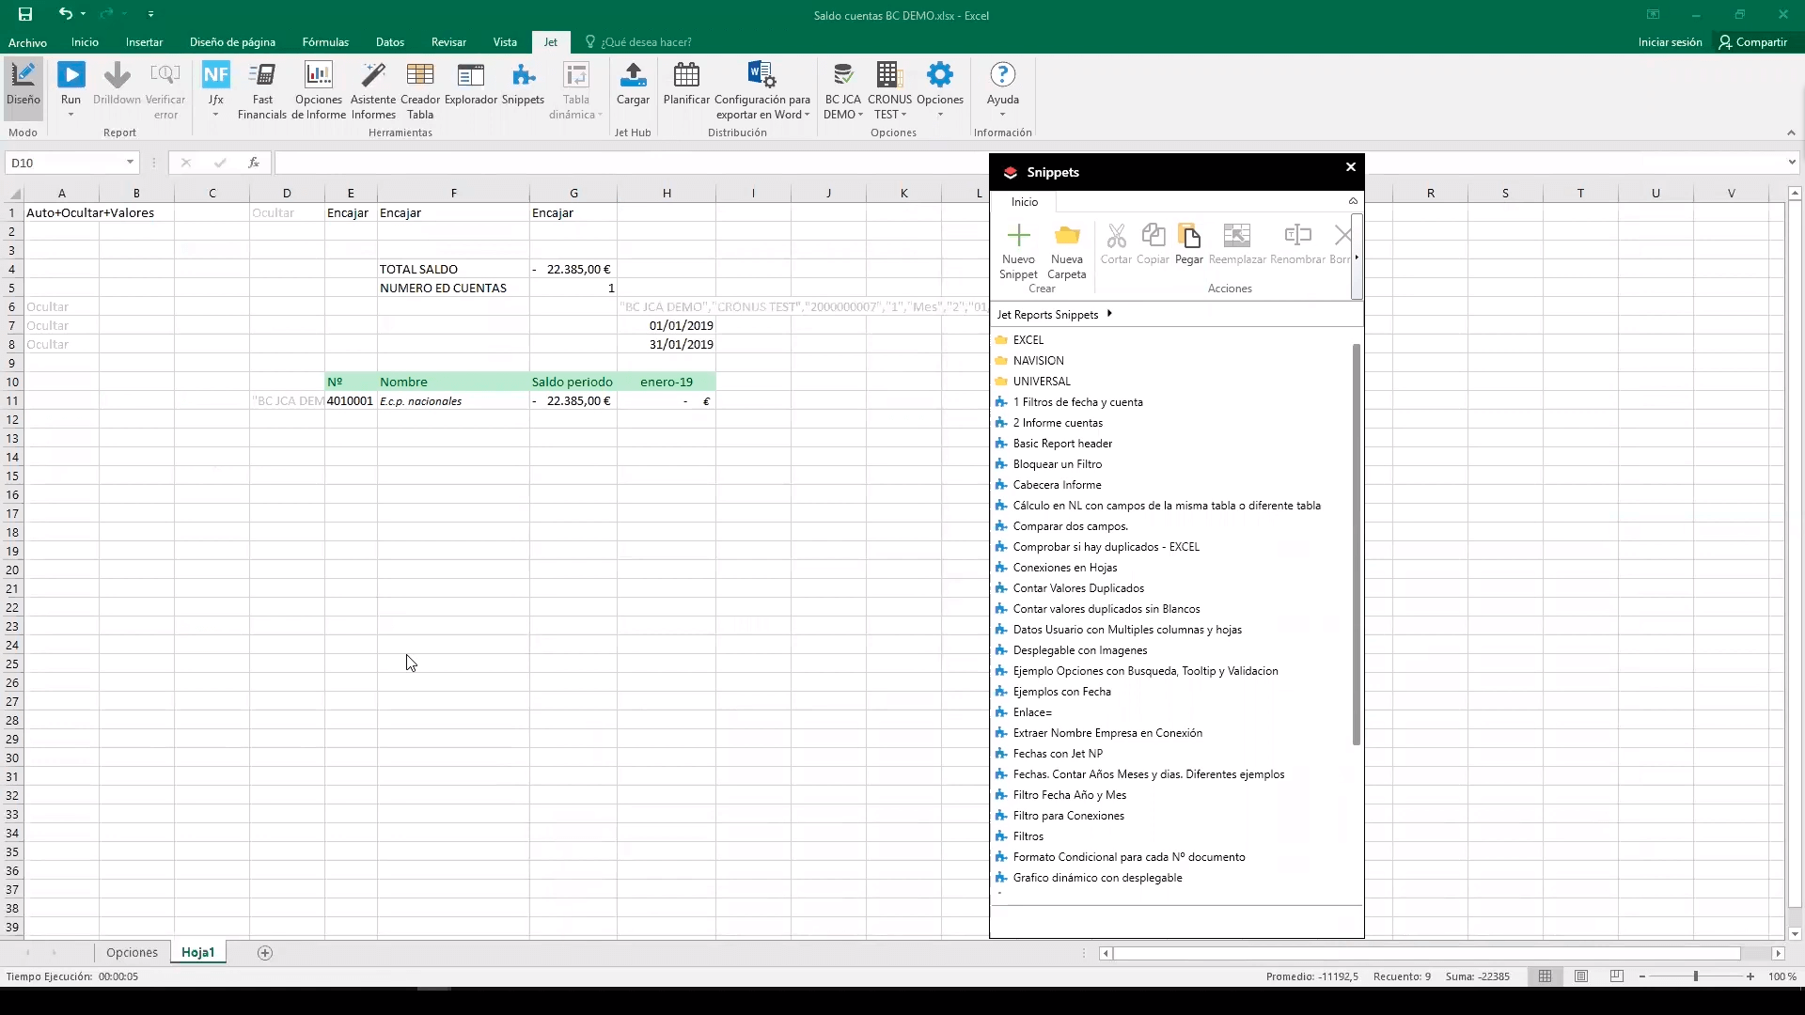Click Pegar in Snippets actions

coord(1188,243)
